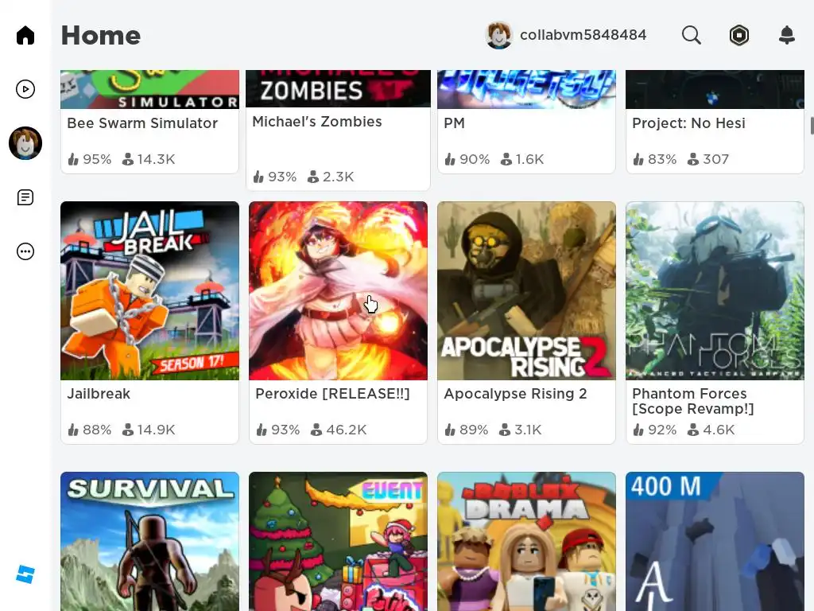Click PM's 1.6K player count
Viewport: 814px width, 611px height.
click(522, 159)
